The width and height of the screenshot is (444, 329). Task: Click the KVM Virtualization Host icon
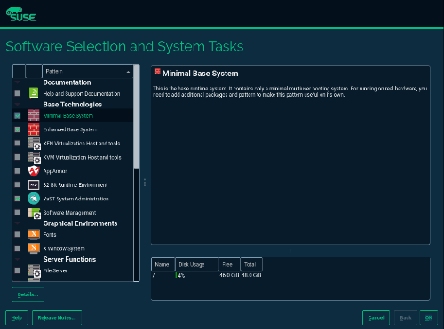pyautogui.click(x=34, y=157)
